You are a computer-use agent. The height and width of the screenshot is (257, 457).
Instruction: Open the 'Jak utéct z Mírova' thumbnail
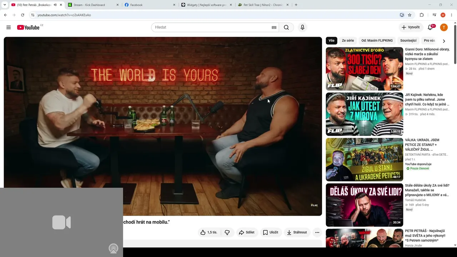365,114
